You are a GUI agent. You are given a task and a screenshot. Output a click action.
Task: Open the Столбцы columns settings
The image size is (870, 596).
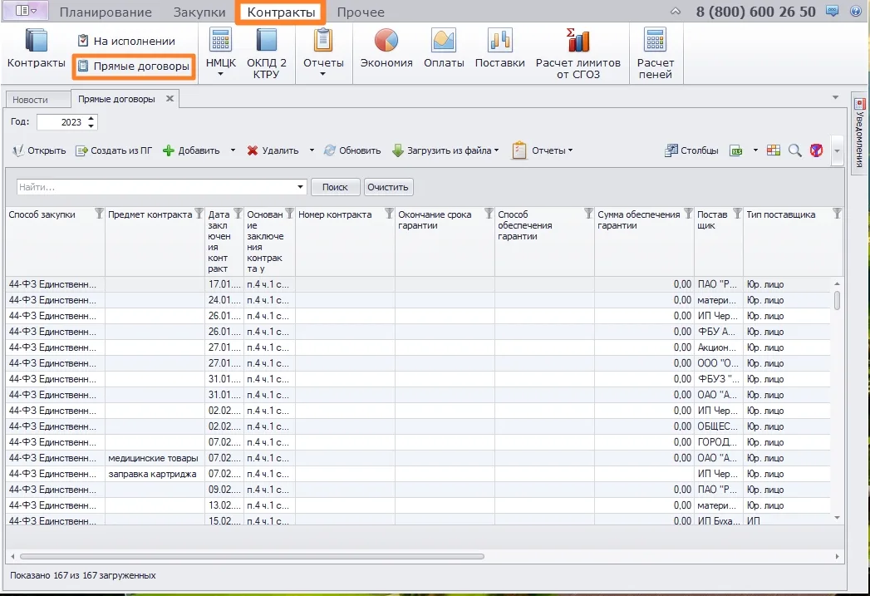[691, 150]
